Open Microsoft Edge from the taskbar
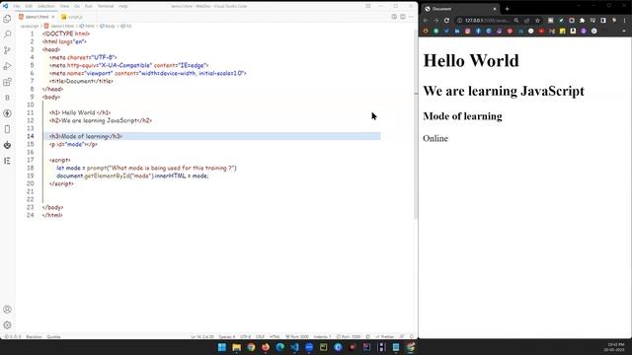The width and height of the screenshot is (632, 355). point(280,347)
